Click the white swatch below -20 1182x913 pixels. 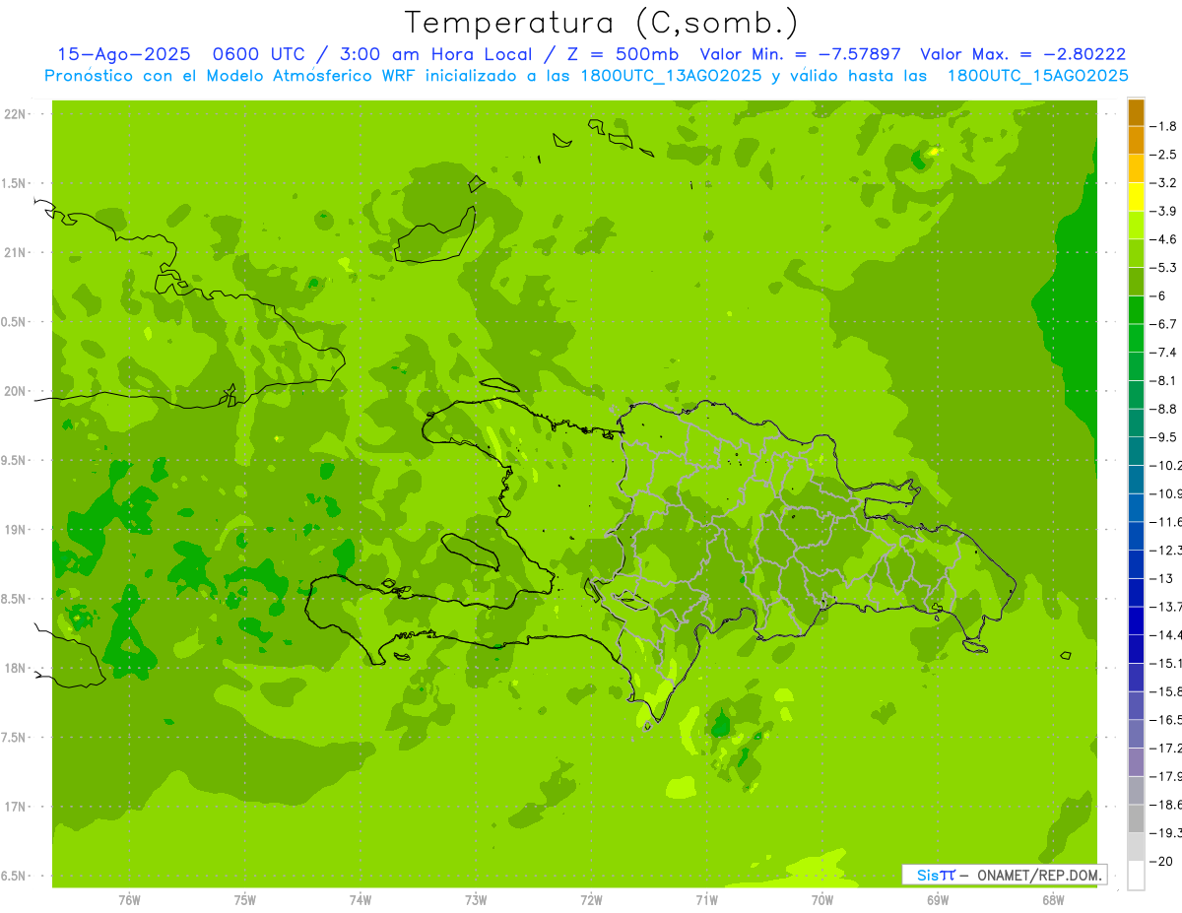click(x=1136, y=875)
